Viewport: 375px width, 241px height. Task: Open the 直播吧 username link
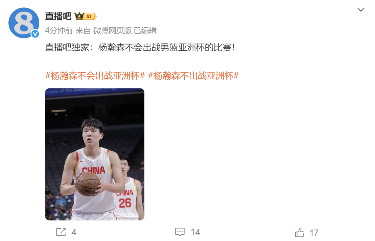58,16
